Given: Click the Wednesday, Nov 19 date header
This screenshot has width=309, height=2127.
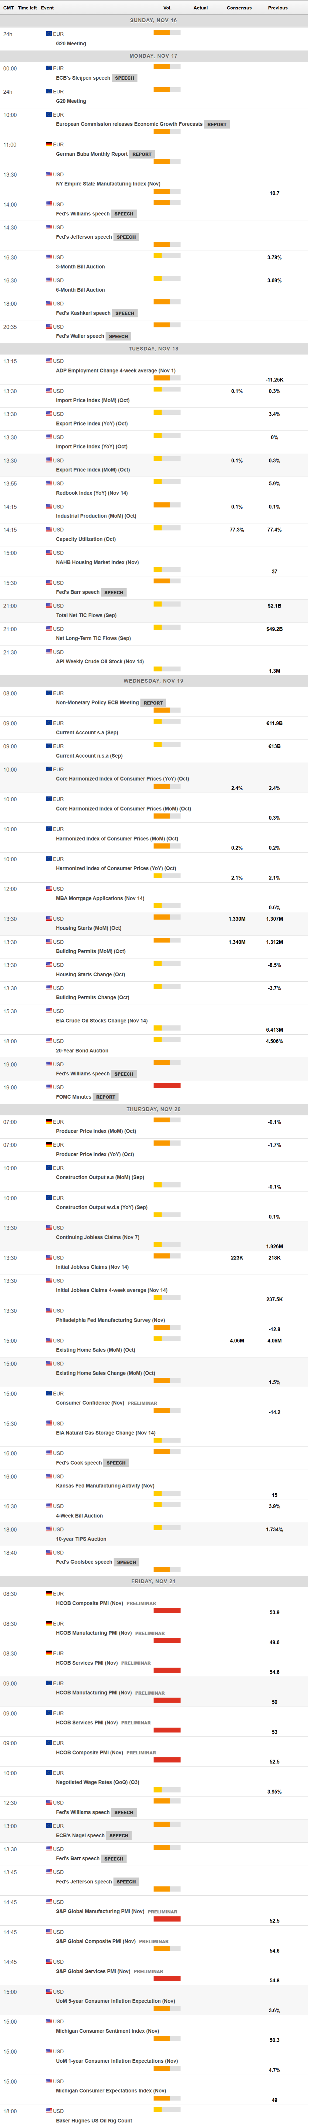Looking at the screenshot, I should click(154, 680).
